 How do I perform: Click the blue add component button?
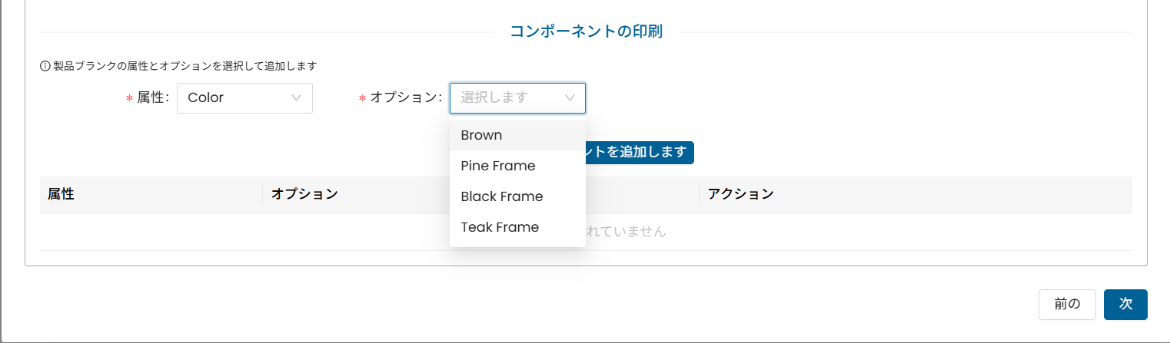tap(640, 152)
